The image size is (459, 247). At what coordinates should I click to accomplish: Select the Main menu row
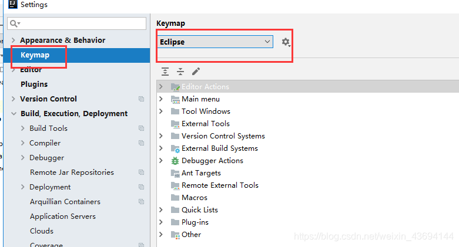coord(307,99)
